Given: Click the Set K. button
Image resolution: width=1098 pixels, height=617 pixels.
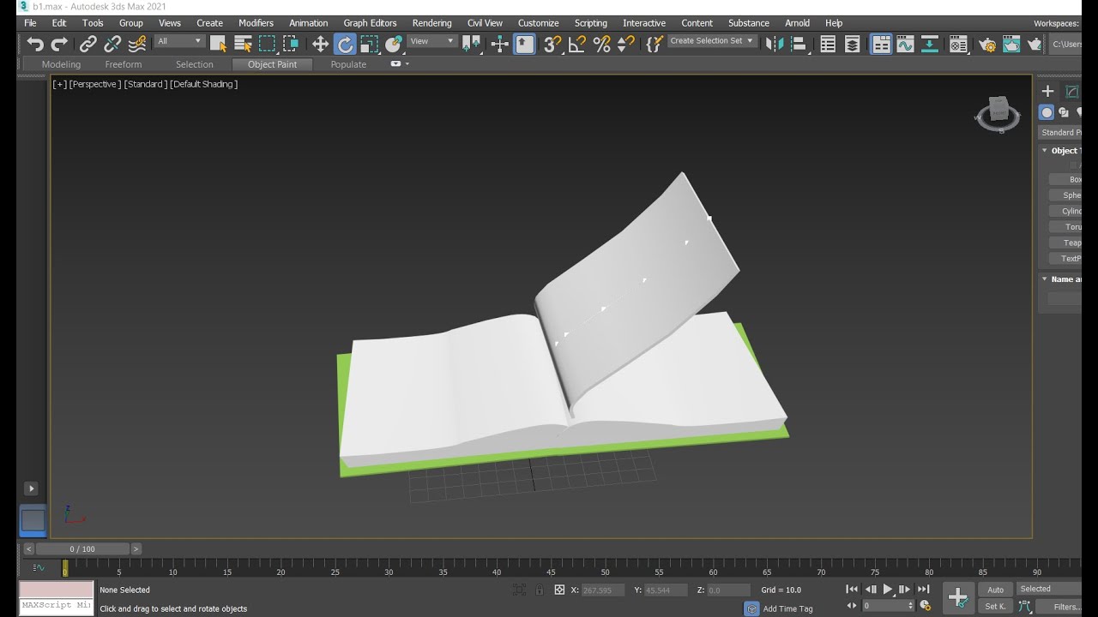Looking at the screenshot, I should [x=995, y=607].
